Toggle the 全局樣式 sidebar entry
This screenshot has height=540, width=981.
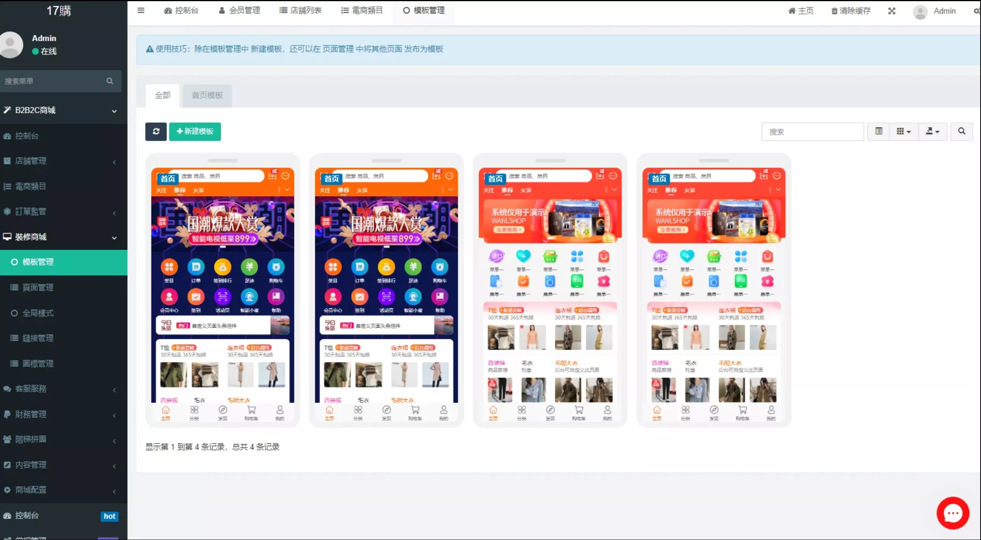[x=37, y=313]
